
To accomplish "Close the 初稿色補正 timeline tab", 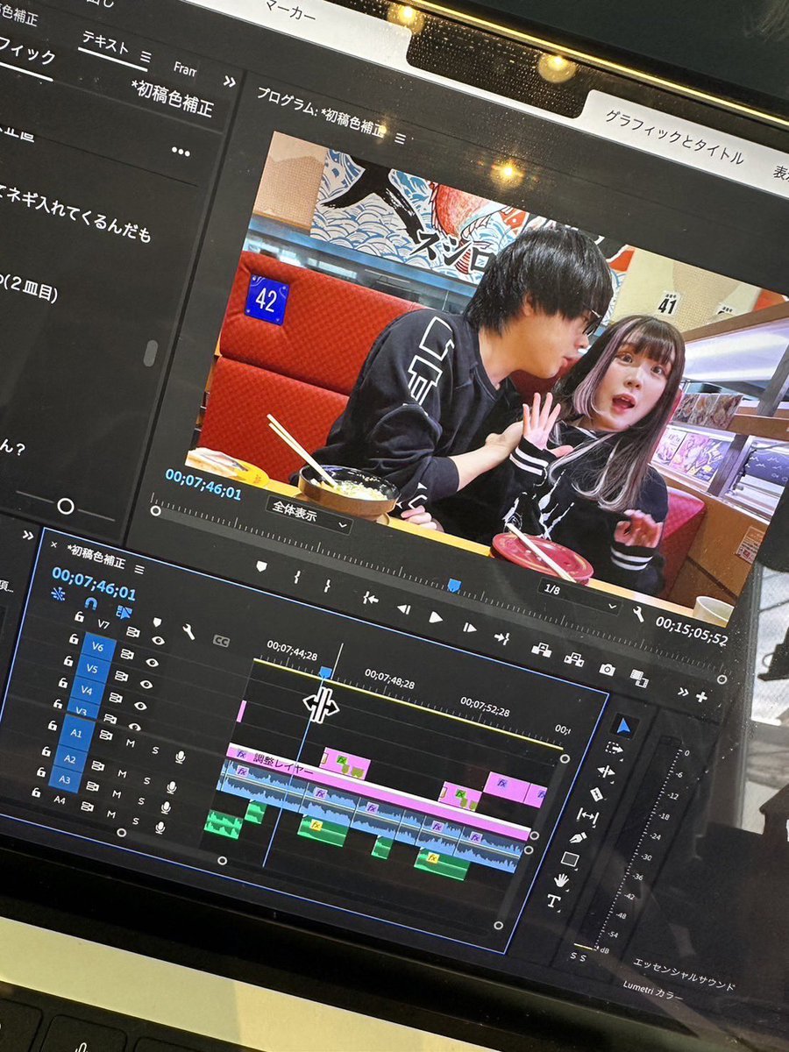I will pyautogui.click(x=53, y=544).
